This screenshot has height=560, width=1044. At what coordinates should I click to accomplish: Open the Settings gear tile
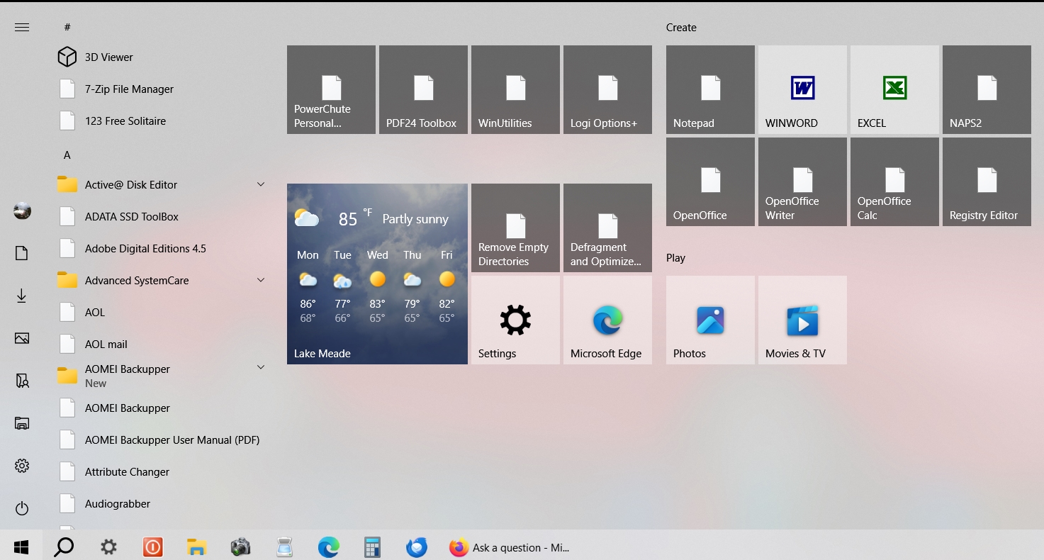515,320
